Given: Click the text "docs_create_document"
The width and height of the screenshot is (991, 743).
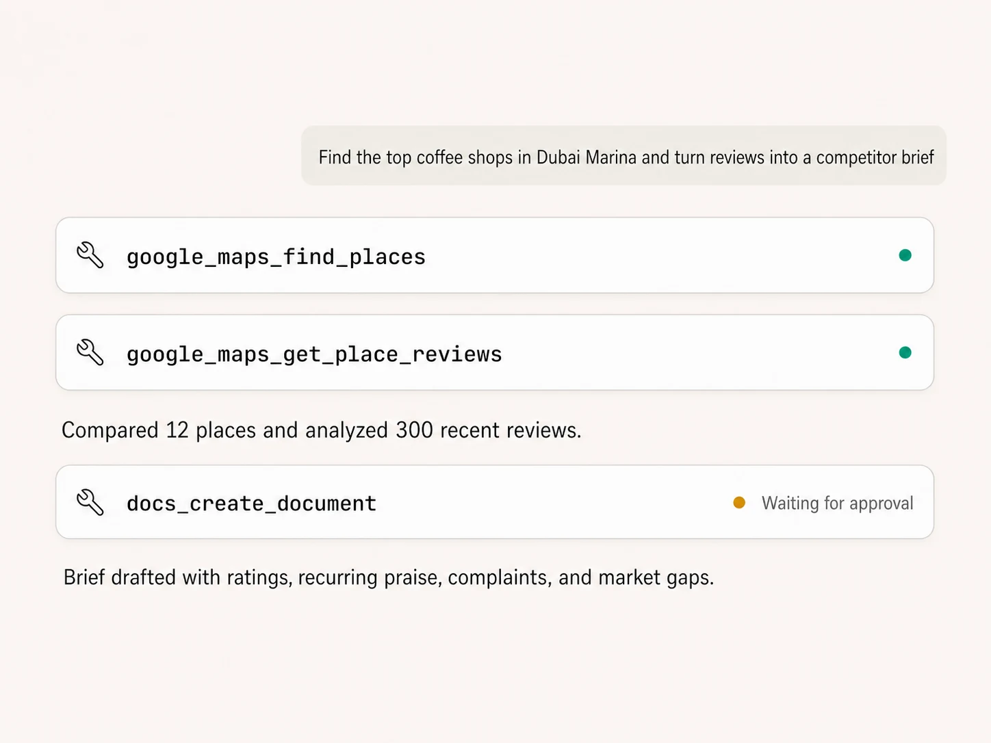Looking at the screenshot, I should (x=251, y=504).
